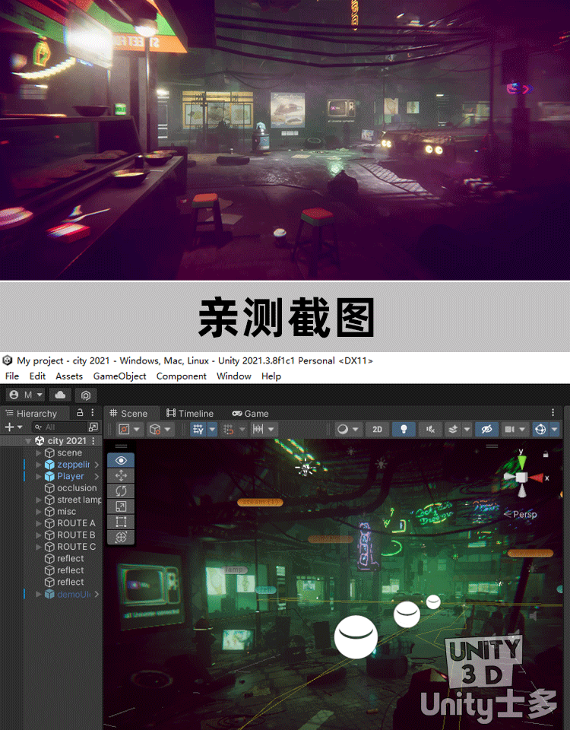Viewport: 570px width, 730px height.
Task: Open Player prefab via chevron
Action: [97, 476]
